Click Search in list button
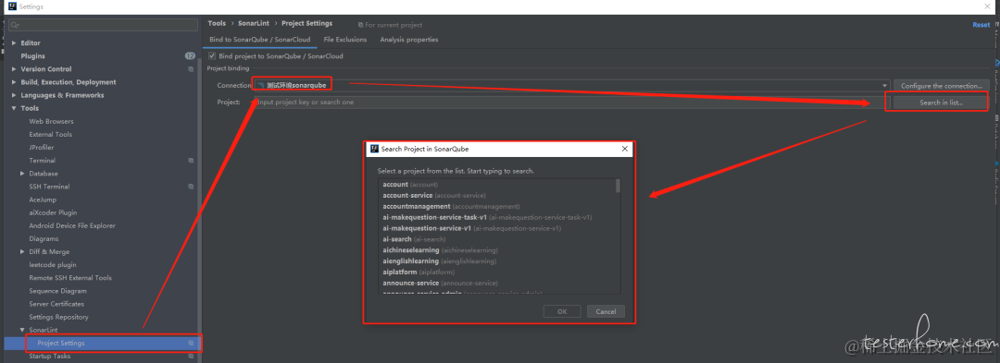Image resolution: width=1000 pixels, height=363 pixels. pos(942,103)
